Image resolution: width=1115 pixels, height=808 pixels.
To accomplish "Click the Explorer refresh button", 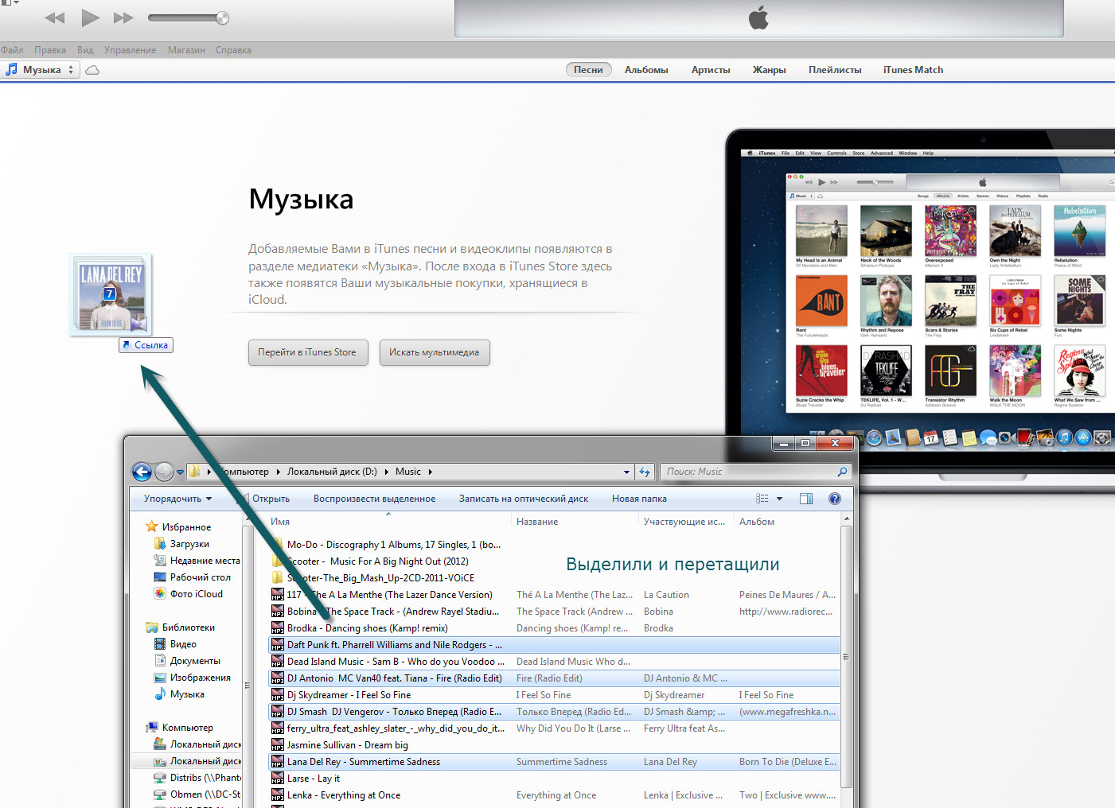I will pyautogui.click(x=645, y=472).
